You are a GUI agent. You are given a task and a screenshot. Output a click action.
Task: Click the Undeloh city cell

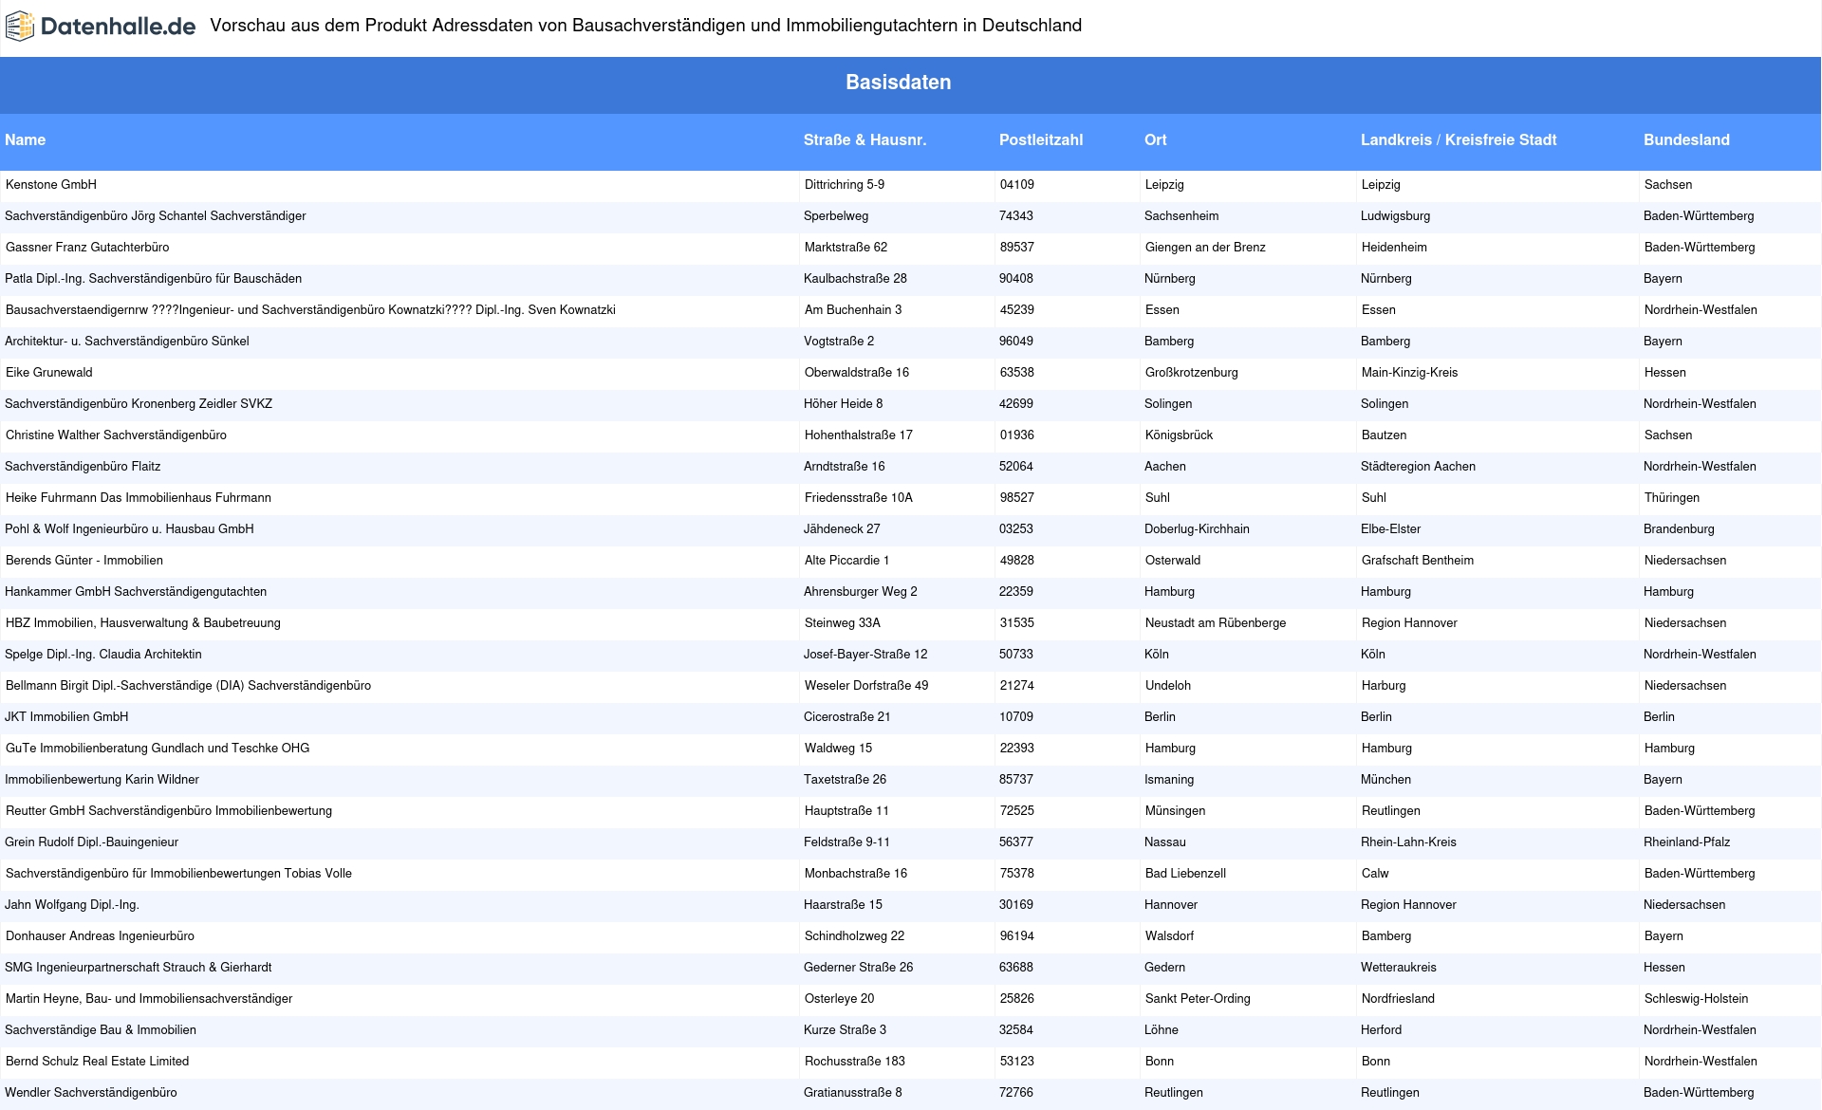1168,685
